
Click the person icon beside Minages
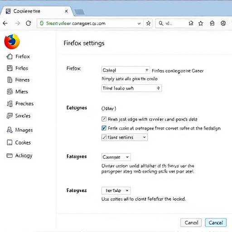(x=10, y=130)
